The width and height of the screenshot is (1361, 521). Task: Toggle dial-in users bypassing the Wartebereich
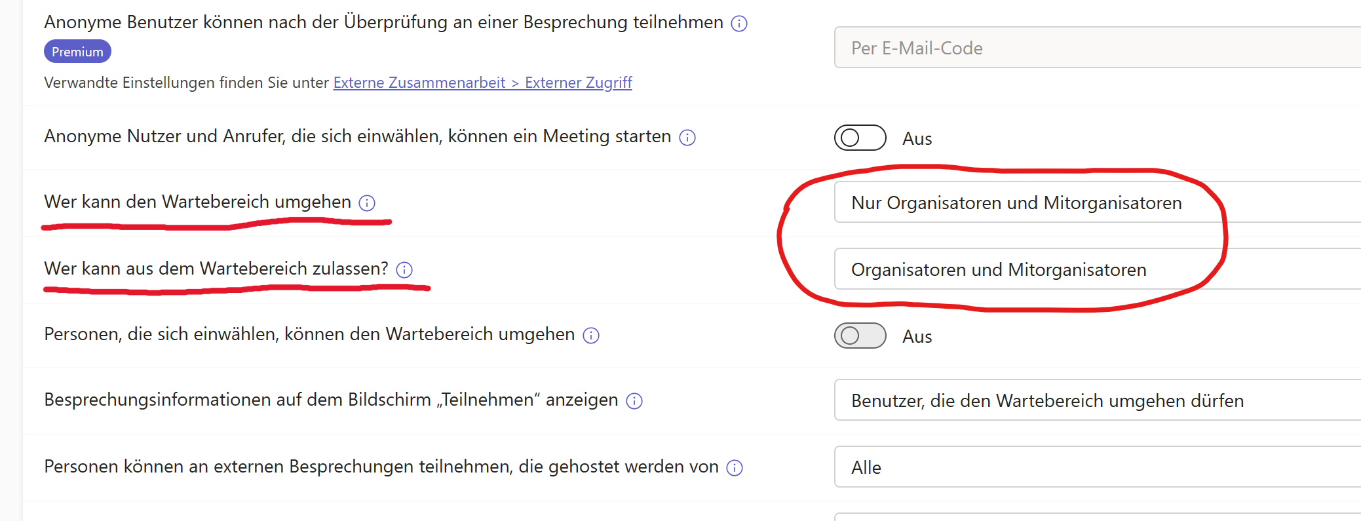click(x=859, y=336)
